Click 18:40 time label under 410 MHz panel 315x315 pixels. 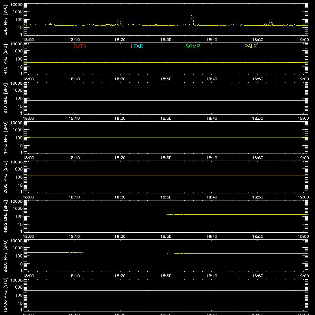(x=212, y=79)
